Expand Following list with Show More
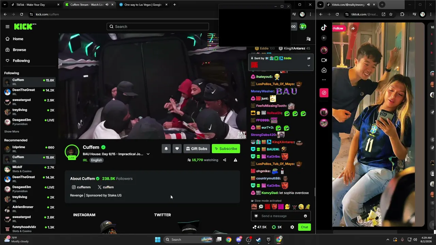 (12, 132)
